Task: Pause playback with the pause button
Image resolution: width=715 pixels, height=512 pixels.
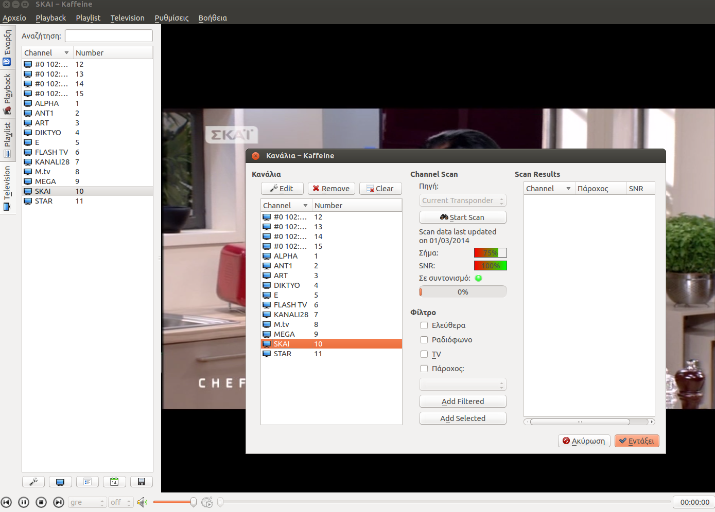Action: coord(24,502)
